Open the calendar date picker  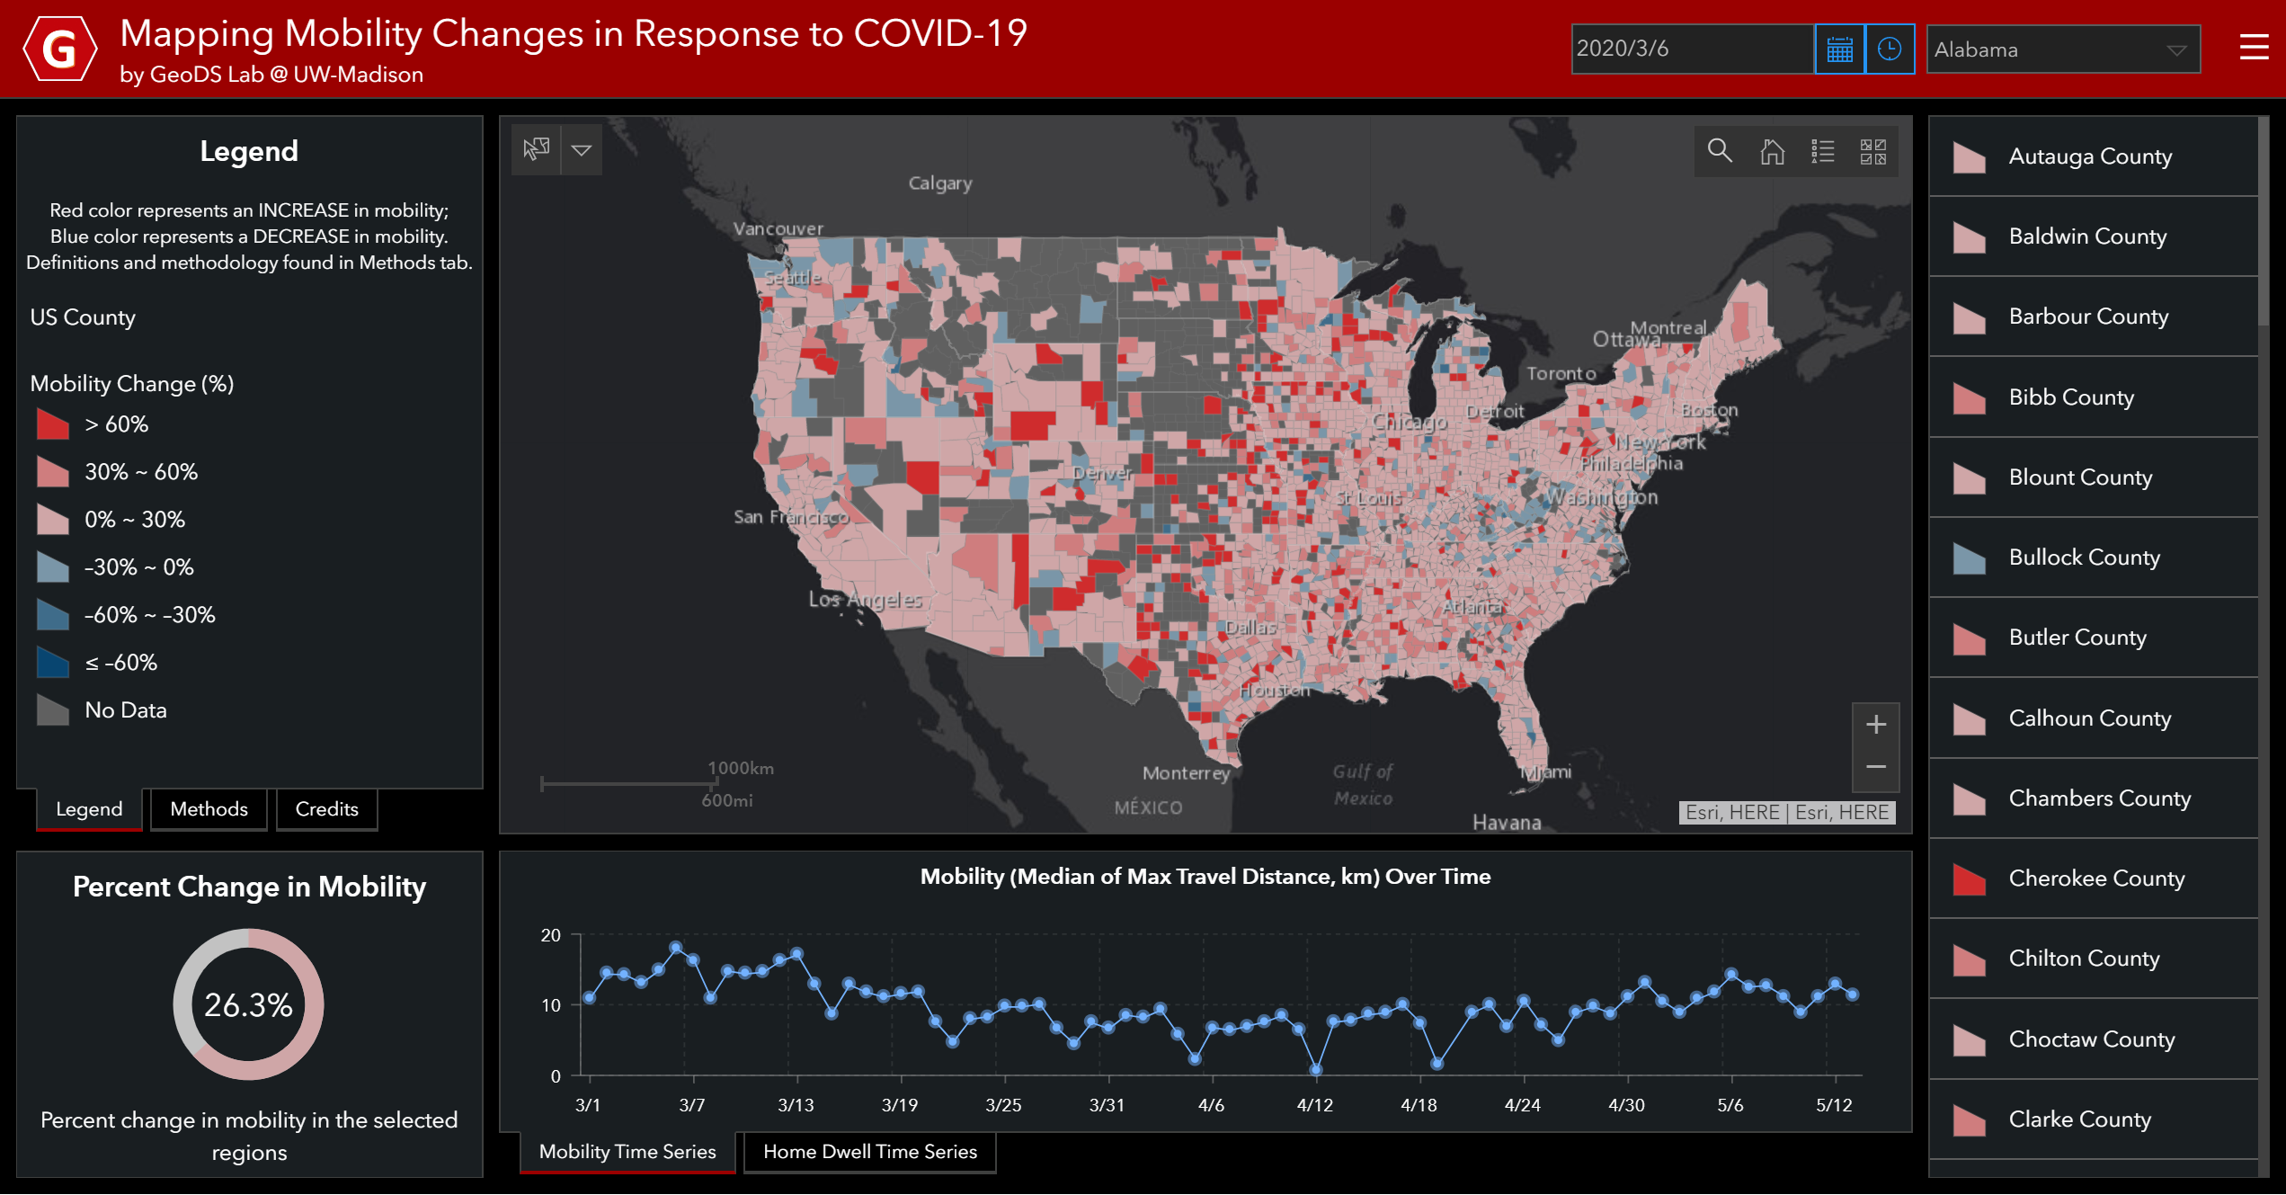click(1839, 49)
